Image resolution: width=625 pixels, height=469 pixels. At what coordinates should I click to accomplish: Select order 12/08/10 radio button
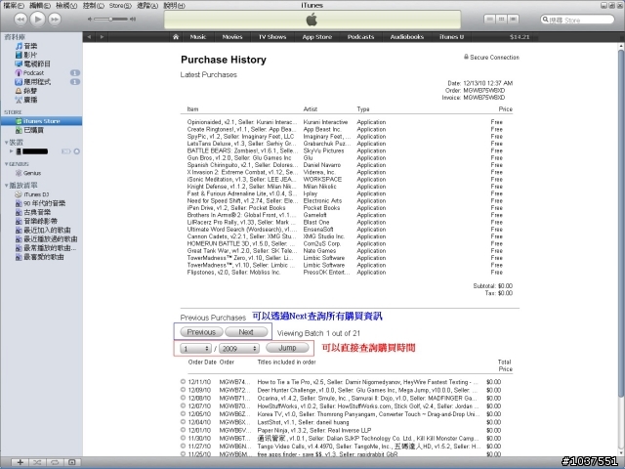(183, 398)
